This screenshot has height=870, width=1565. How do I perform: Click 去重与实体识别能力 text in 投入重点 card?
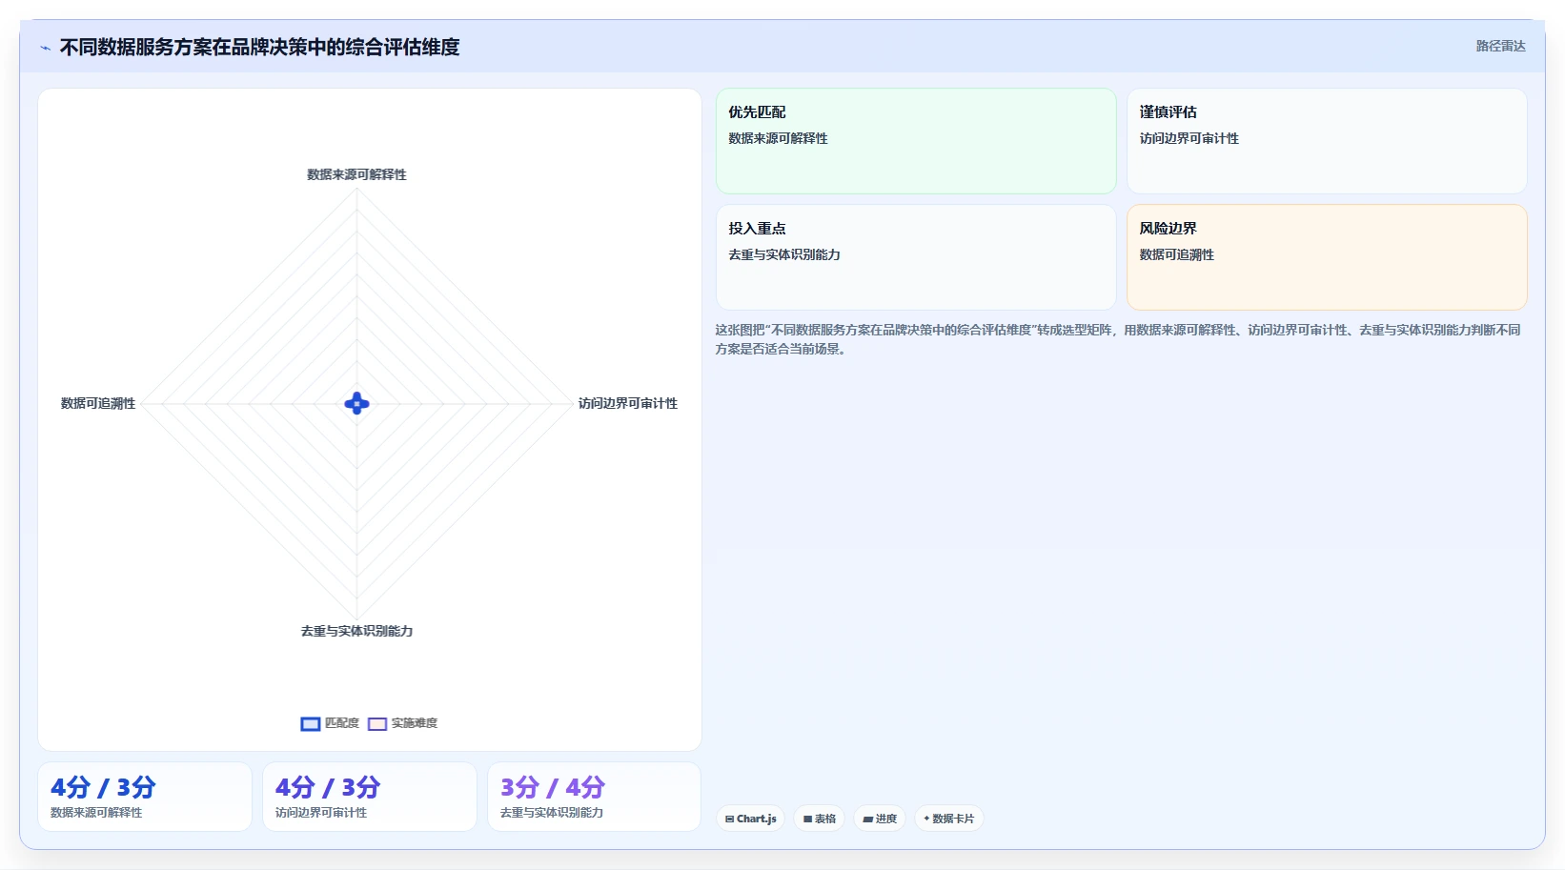click(784, 254)
